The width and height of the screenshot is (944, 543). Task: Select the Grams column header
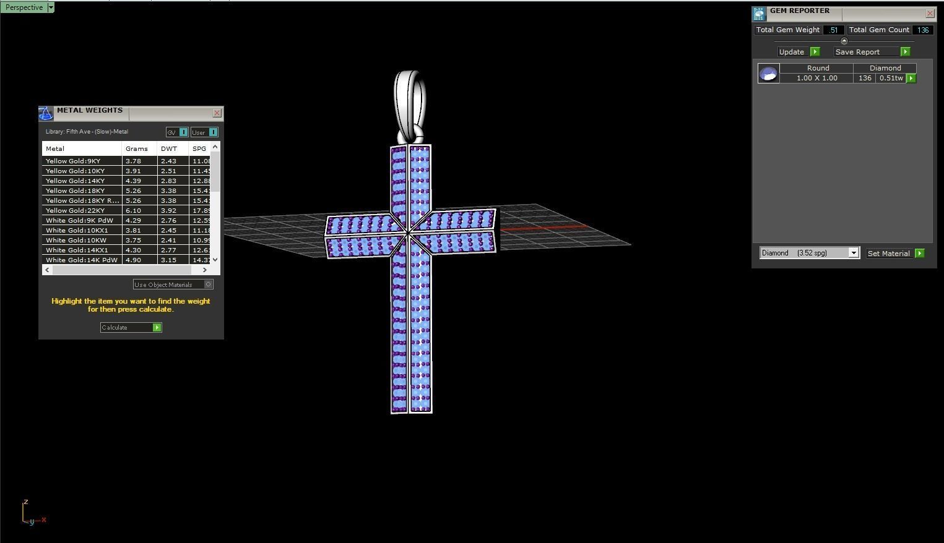click(139, 148)
